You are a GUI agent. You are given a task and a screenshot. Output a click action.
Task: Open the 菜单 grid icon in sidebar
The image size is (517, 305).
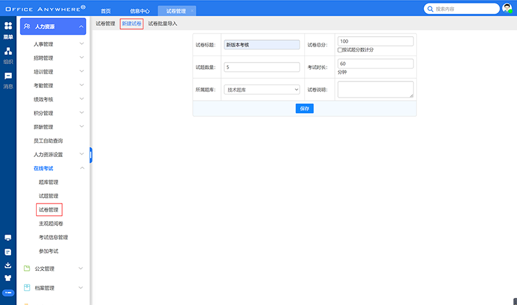pyautogui.click(x=8, y=26)
